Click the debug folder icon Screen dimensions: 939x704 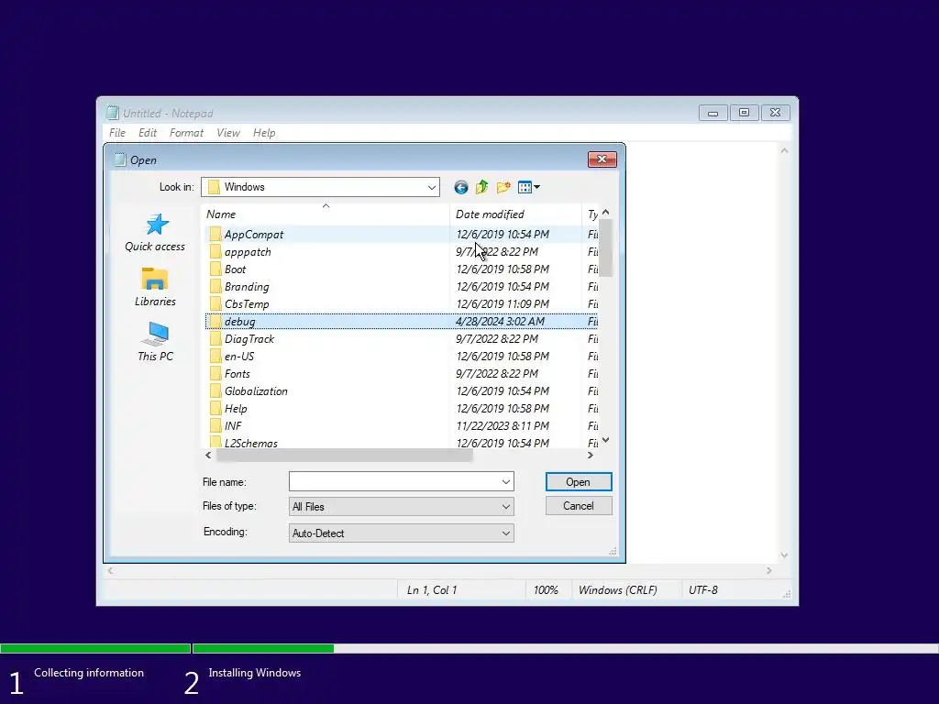[x=215, y=322]
